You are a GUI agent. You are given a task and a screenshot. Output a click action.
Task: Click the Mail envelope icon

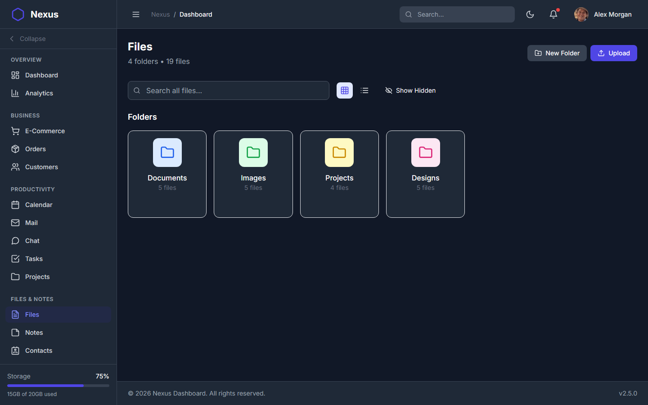[x=15, y=223]
